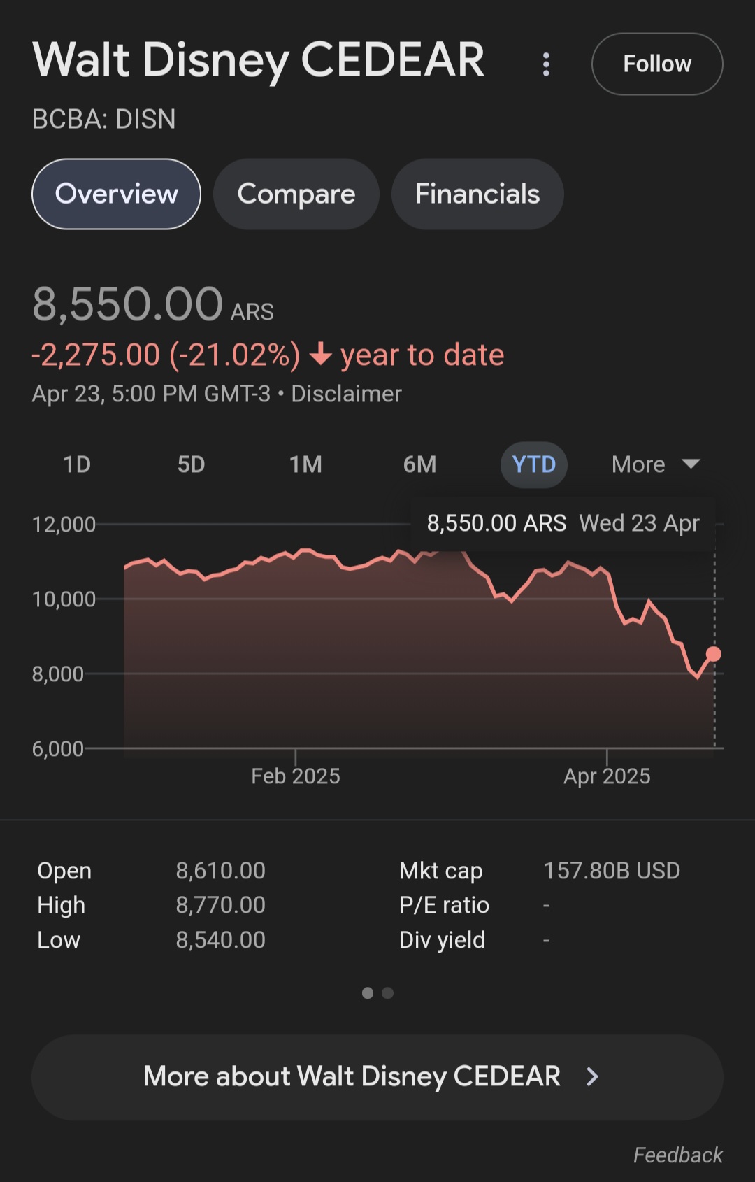This screenshot has width=755, height=1182.
Task: Click the Mkt cap value 157.80B USD
Action: pos(612,871)
